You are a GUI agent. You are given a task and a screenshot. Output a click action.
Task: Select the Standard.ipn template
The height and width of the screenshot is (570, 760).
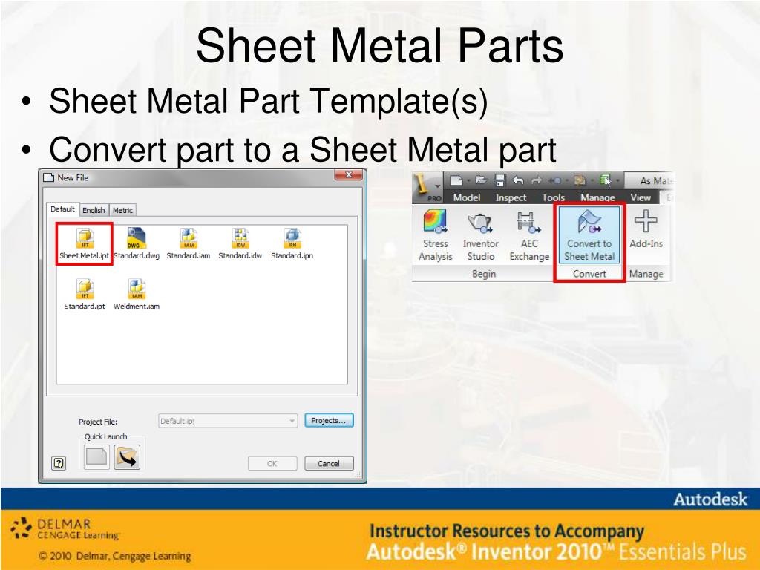pos(292,243)
